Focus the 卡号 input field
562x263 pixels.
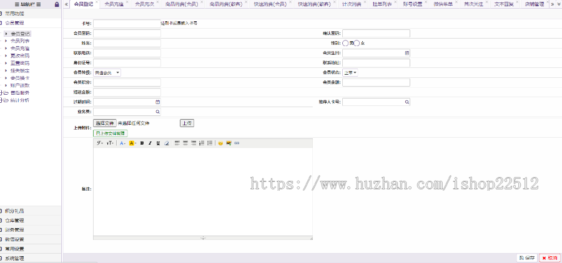click(127, 24)
